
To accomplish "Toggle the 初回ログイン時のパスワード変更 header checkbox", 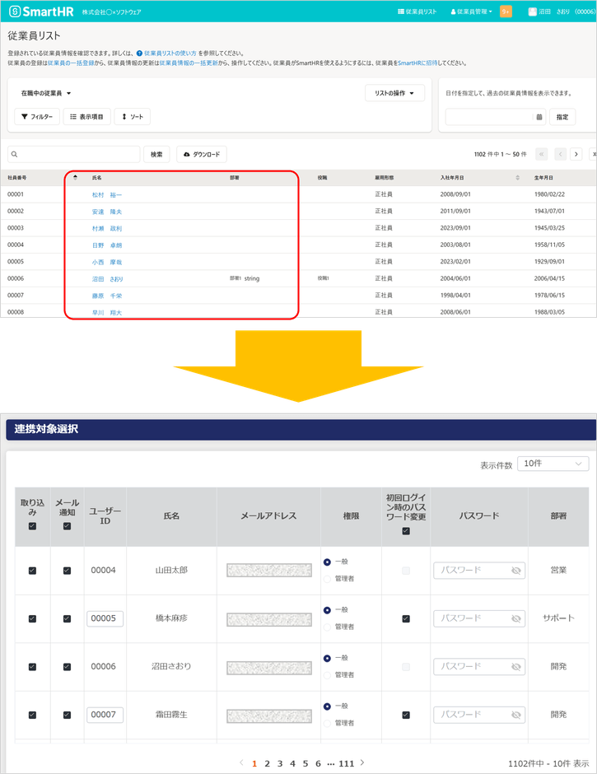I will [x=406, y=531].
